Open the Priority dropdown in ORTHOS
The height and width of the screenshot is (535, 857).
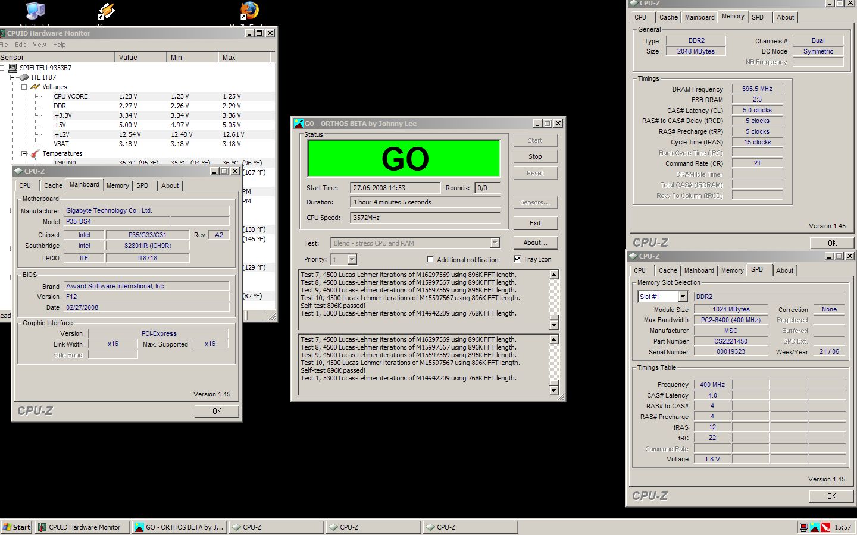click(x=352, y=259)
